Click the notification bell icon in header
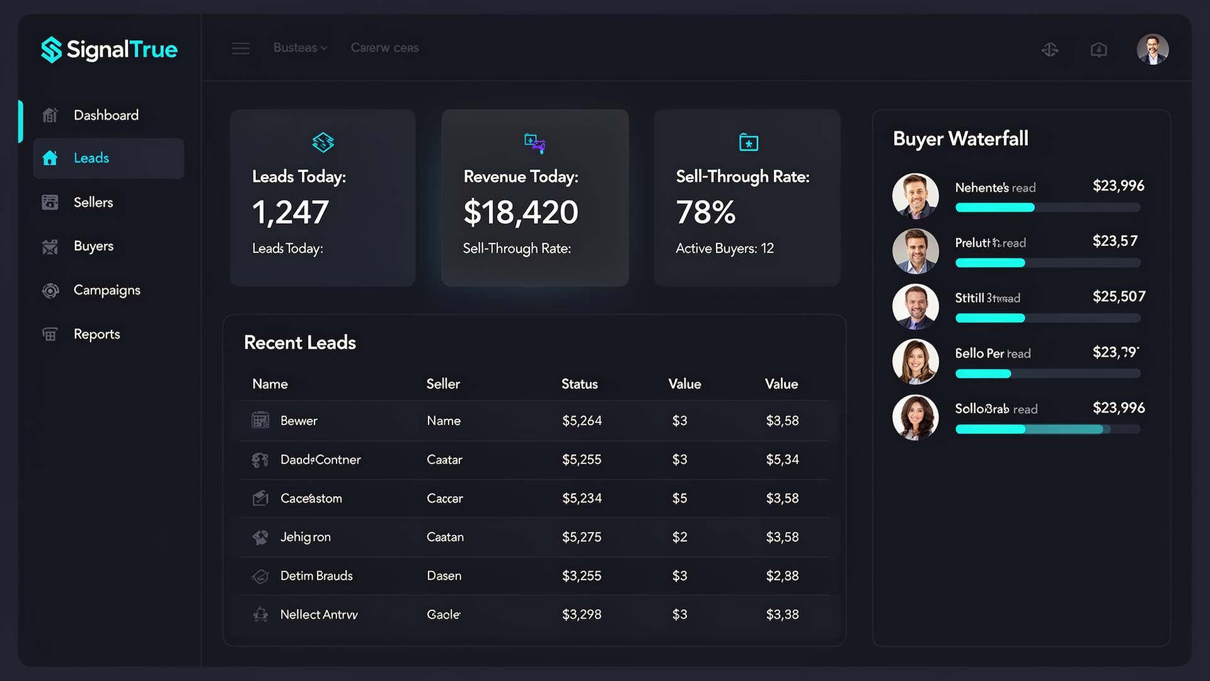Screen dimensions: 1210x681 pyautogui.click(x=1098, y=49)
